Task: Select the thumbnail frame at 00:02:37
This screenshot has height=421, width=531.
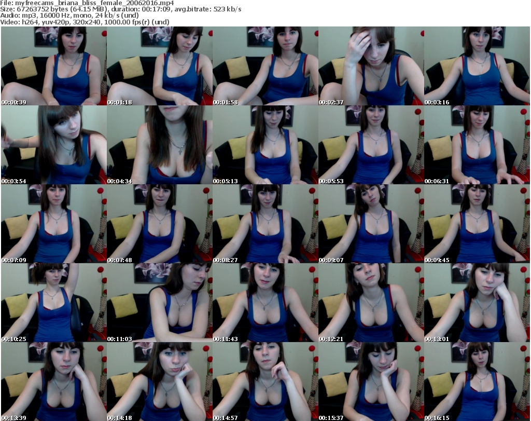Action: coord(371,66)
